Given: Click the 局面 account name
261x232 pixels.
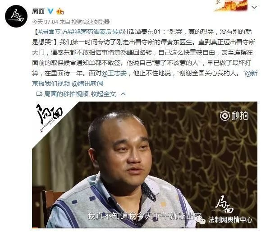Looking at the screenshot, I should pos(38,11).
